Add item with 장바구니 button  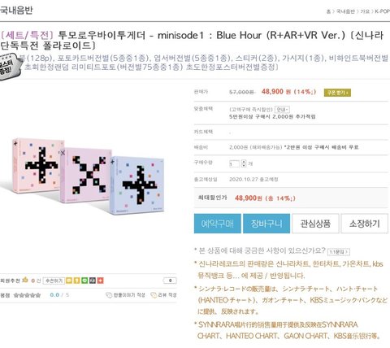click(x=266, y=224)
